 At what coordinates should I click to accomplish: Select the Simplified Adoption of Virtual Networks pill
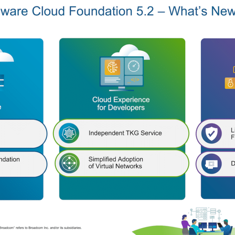[122, 163]
